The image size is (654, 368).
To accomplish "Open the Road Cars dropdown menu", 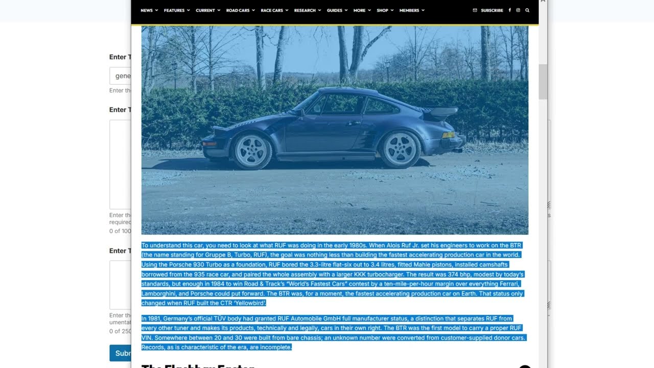I will tap(241, 10).
